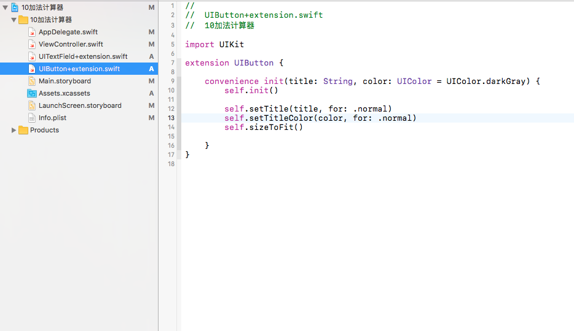Open Assets.xcassets
This screenshot has width=574, height=331.
tap(65, 93)
